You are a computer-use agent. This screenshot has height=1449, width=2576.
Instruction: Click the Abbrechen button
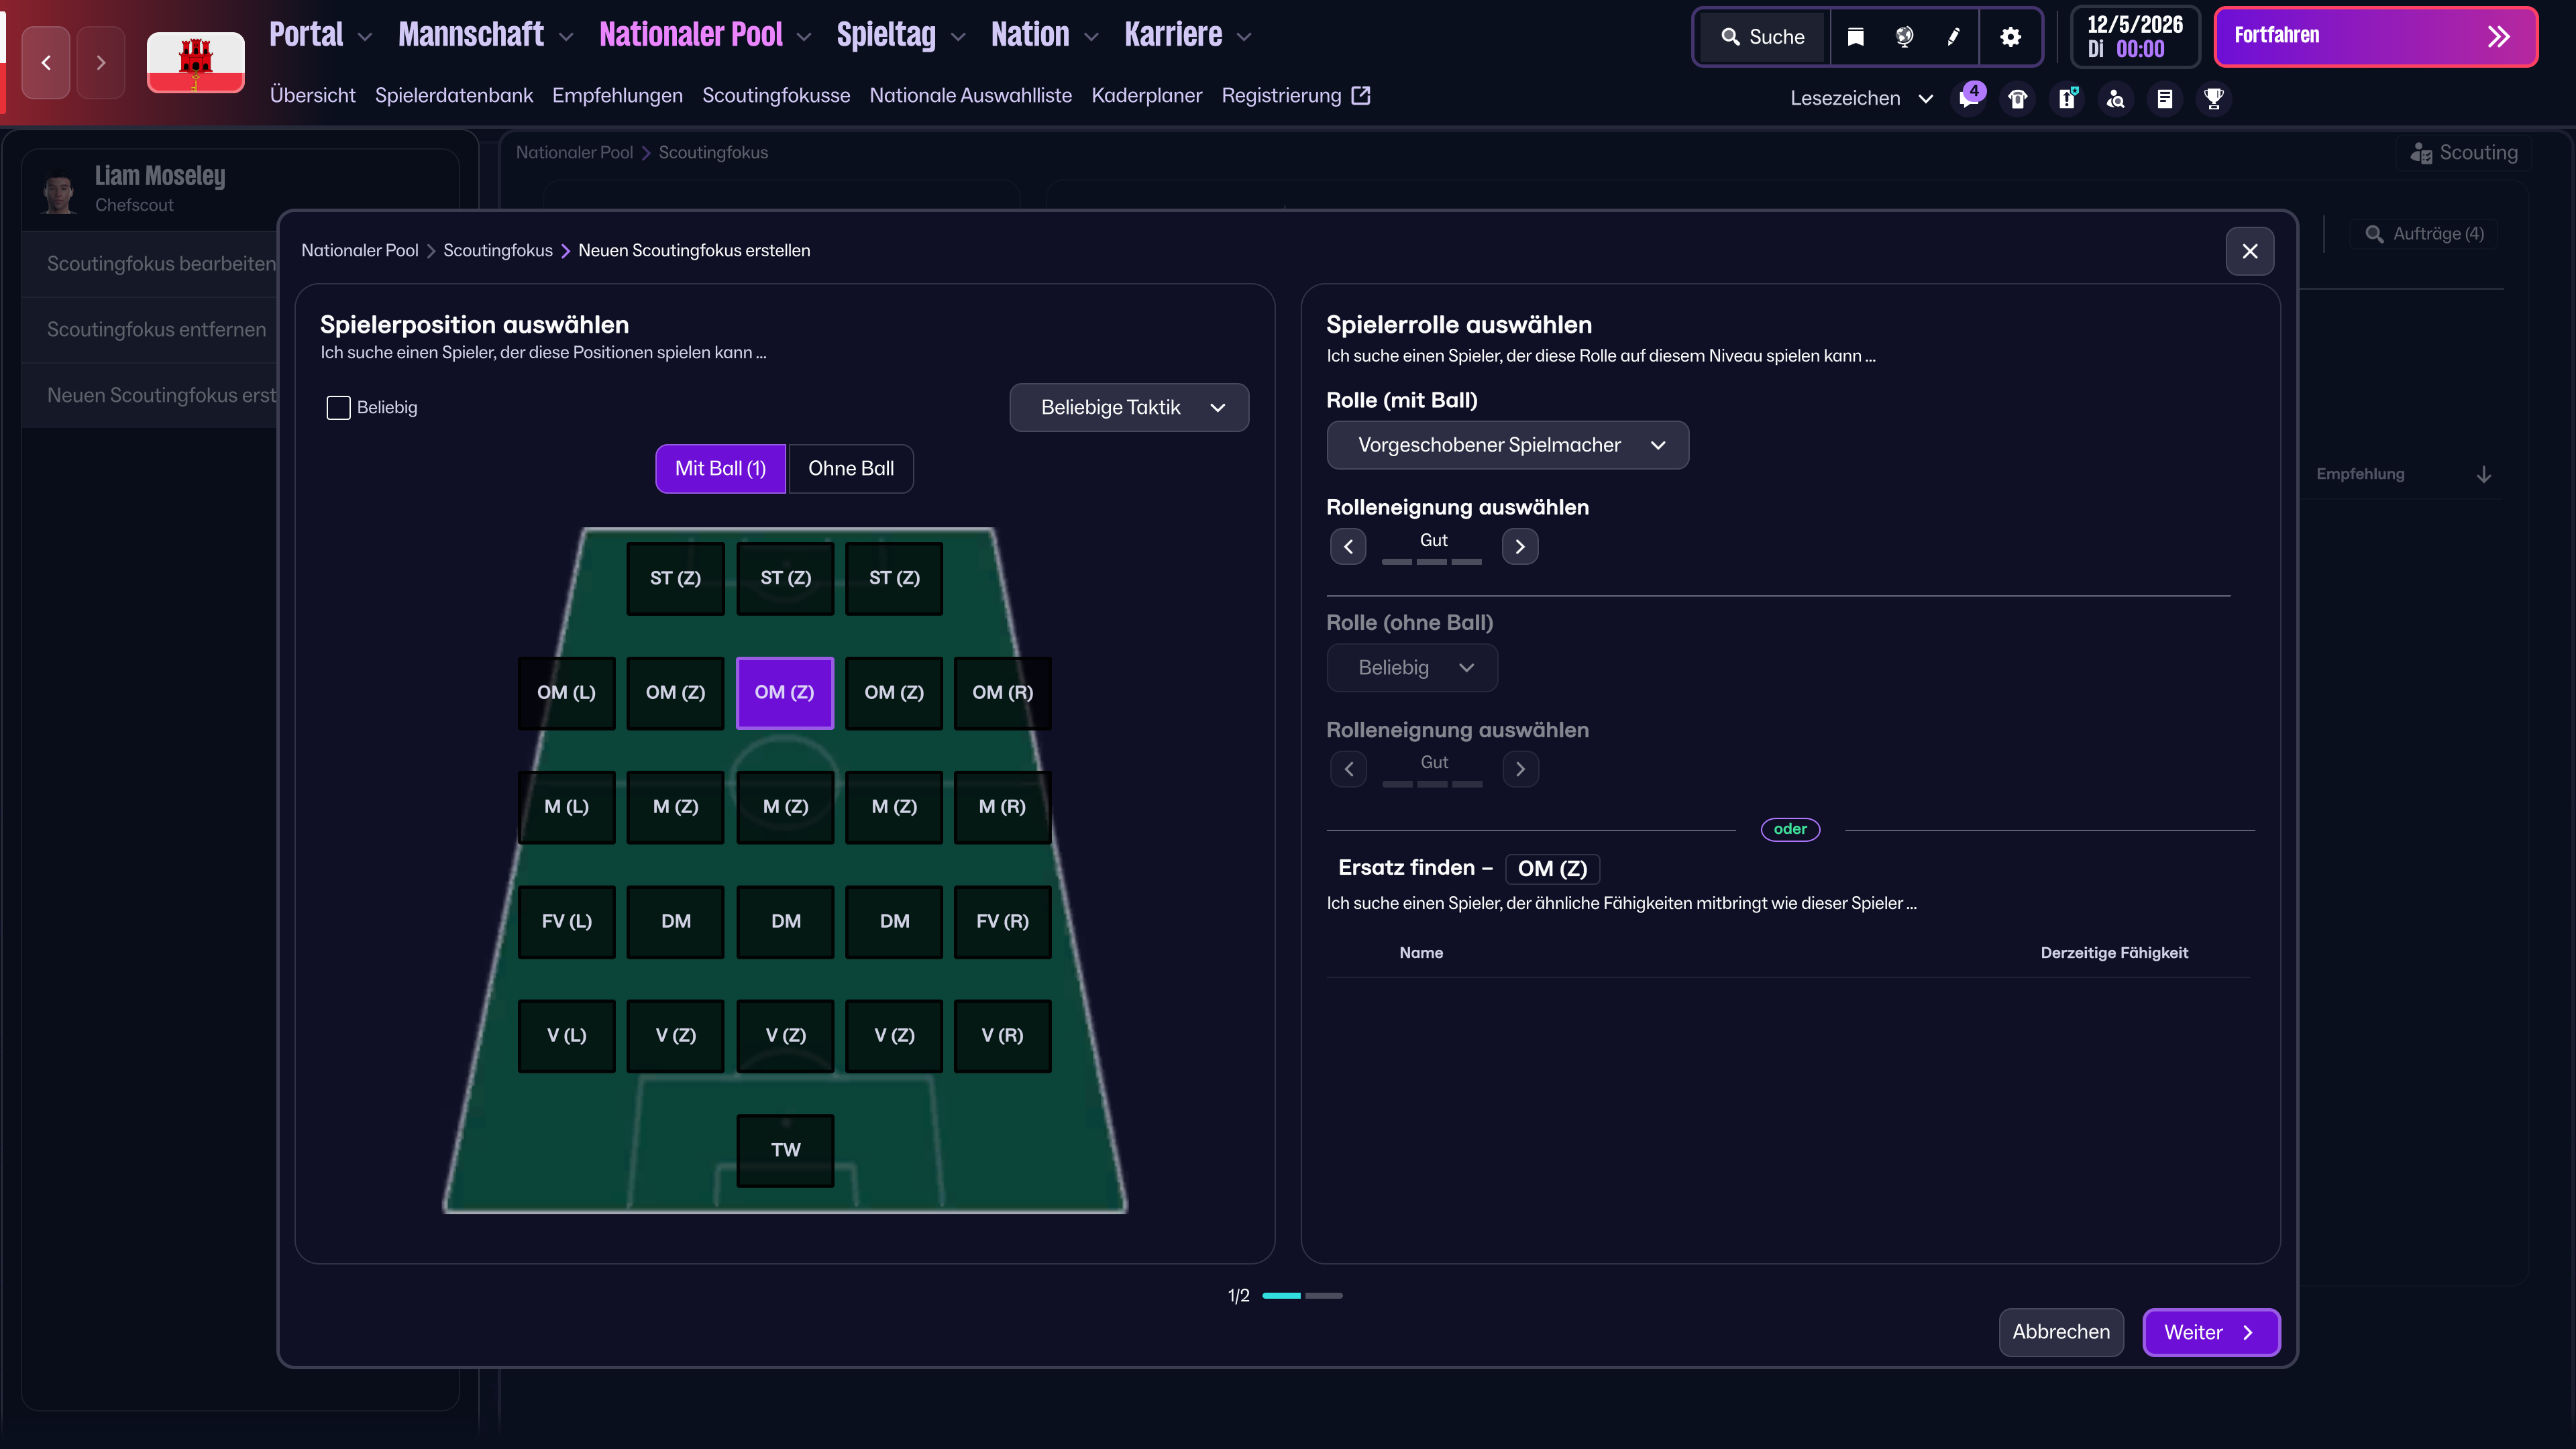pyautogui.click(x=2061, y=1332)
